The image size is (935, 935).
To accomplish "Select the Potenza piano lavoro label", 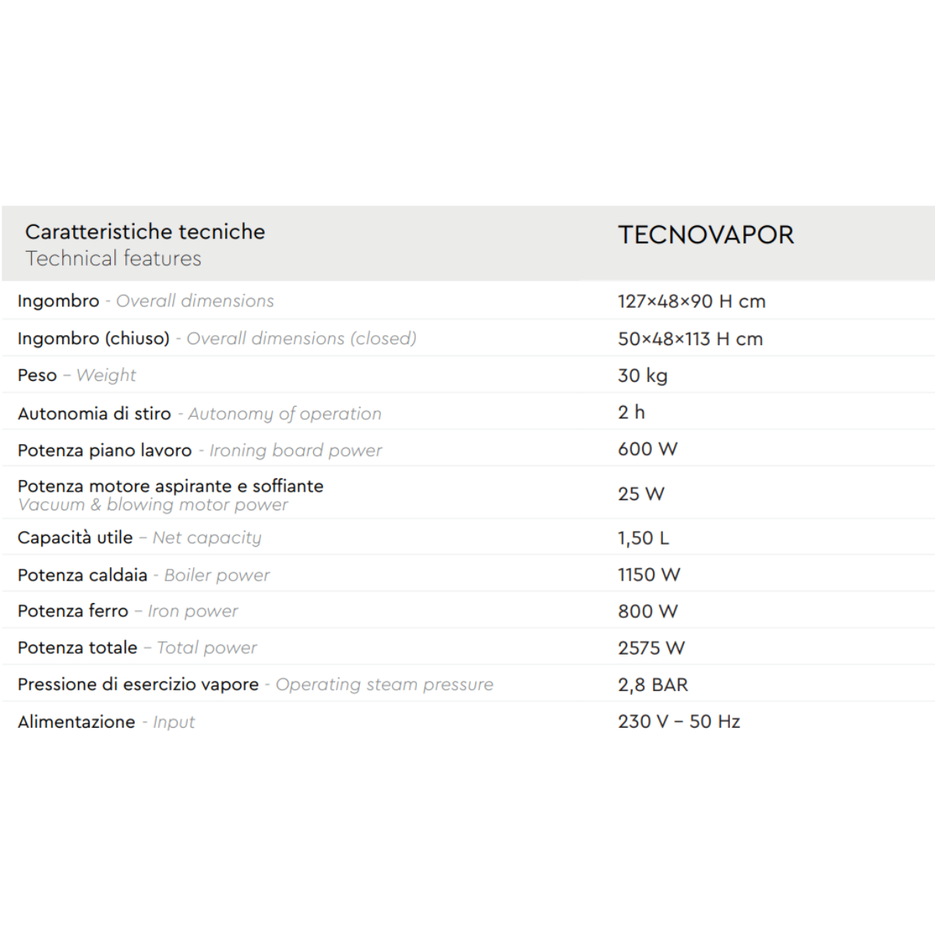I will pyautogui.click(x=199, y=450).
